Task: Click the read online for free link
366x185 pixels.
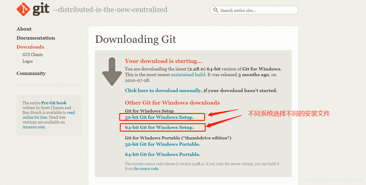Action: tap(49, 115)
